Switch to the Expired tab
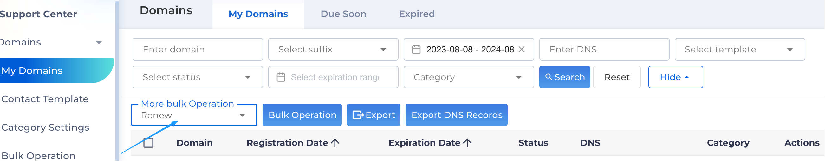The image size is (825, 161). 417,14
